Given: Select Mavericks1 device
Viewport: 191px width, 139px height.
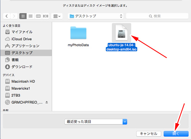Looking at the screenshot, I should tap(26, 88).
